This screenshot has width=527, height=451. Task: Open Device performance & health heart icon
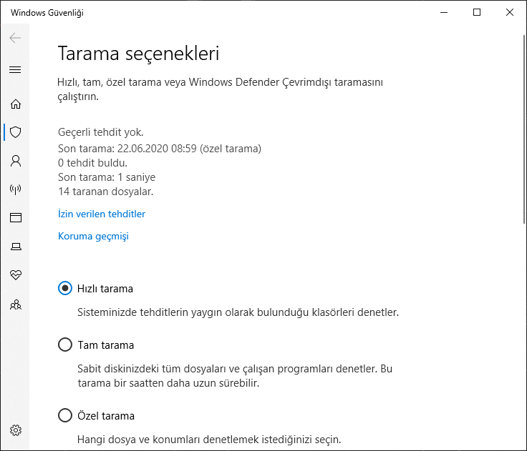tap(15, 275)
